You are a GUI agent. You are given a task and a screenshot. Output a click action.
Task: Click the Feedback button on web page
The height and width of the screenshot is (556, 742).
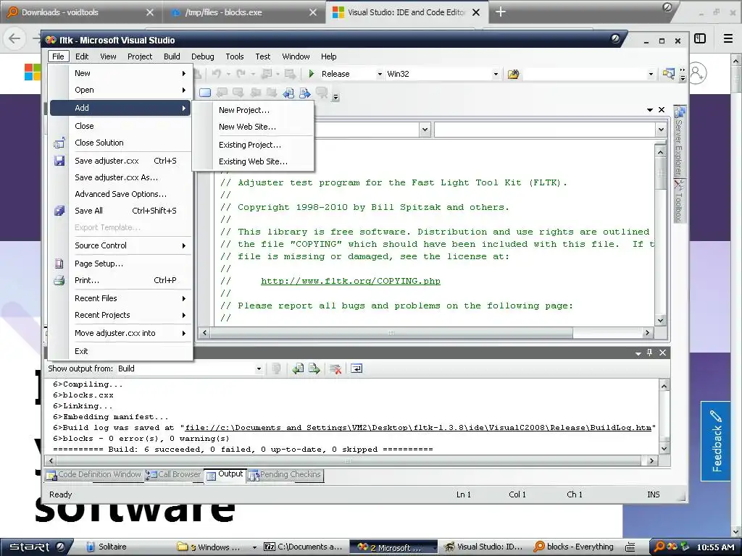click(x=717, y=441)
